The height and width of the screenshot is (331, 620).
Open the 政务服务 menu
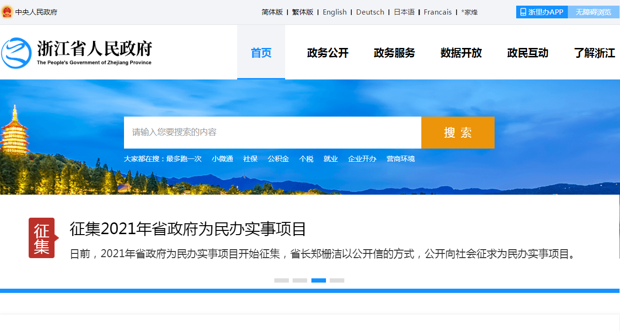pos(395,53)
